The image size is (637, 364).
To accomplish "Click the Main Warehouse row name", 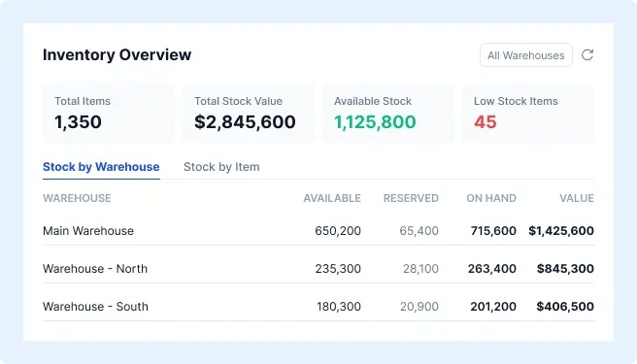I will (x=88, y=231).
